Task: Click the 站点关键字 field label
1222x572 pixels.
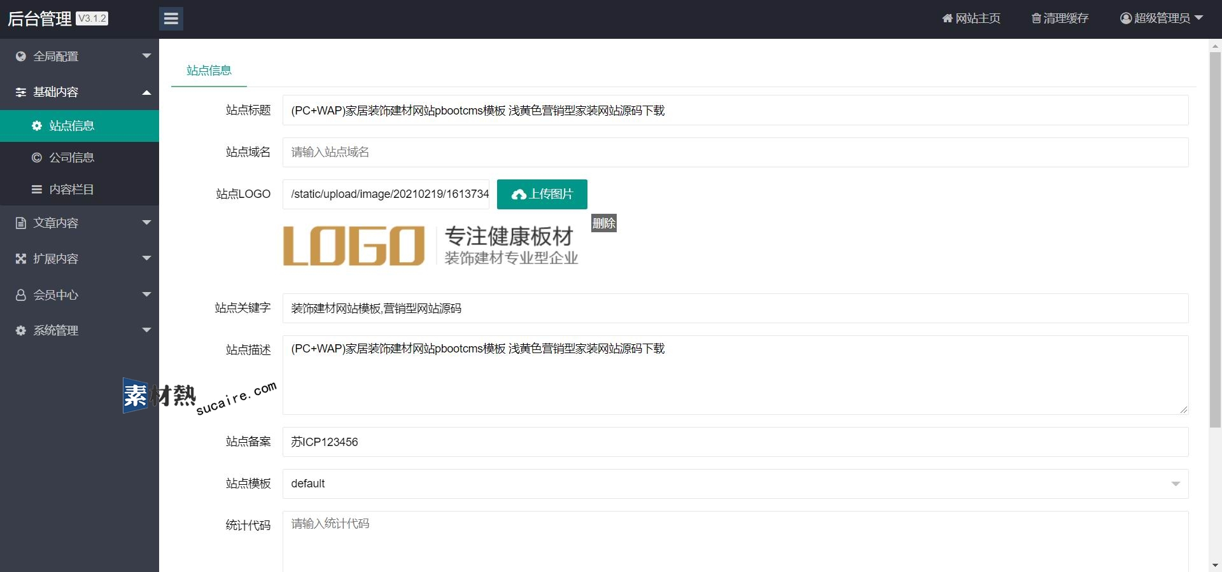Action: 242,308
